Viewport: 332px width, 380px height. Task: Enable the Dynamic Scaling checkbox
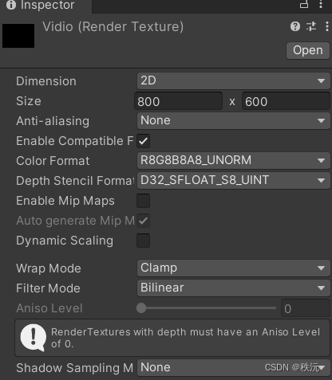[143, 241]
